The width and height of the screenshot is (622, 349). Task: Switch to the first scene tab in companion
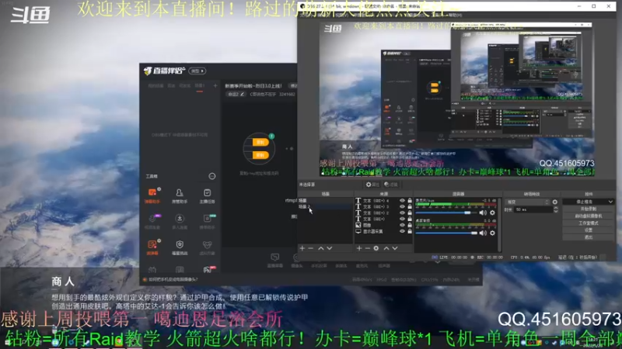tap(155, 86)
